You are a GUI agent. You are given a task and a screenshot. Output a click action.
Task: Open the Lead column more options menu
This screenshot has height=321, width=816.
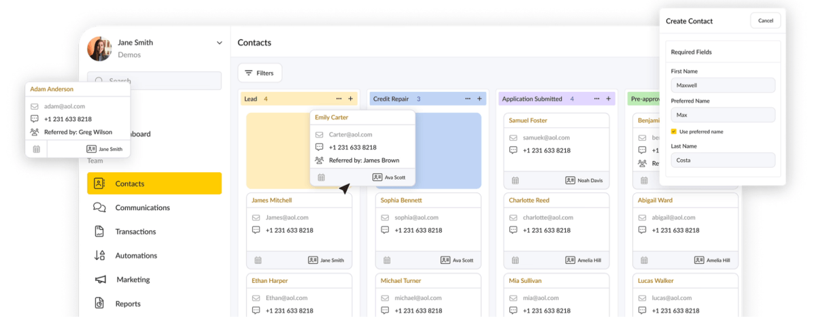point(339,99)
